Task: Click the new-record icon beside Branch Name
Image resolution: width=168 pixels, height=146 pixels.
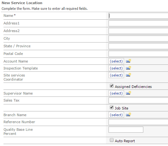Action: [128, 115]
